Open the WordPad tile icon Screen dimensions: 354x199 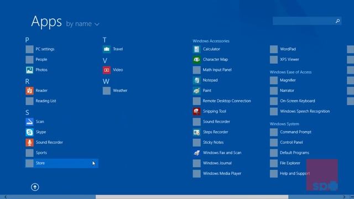(x=274, y=49)
